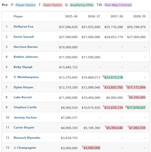Open Kelly Olynyk player page
The width and height of the screenshot is (151, 152).
click(x=23, y=67)
